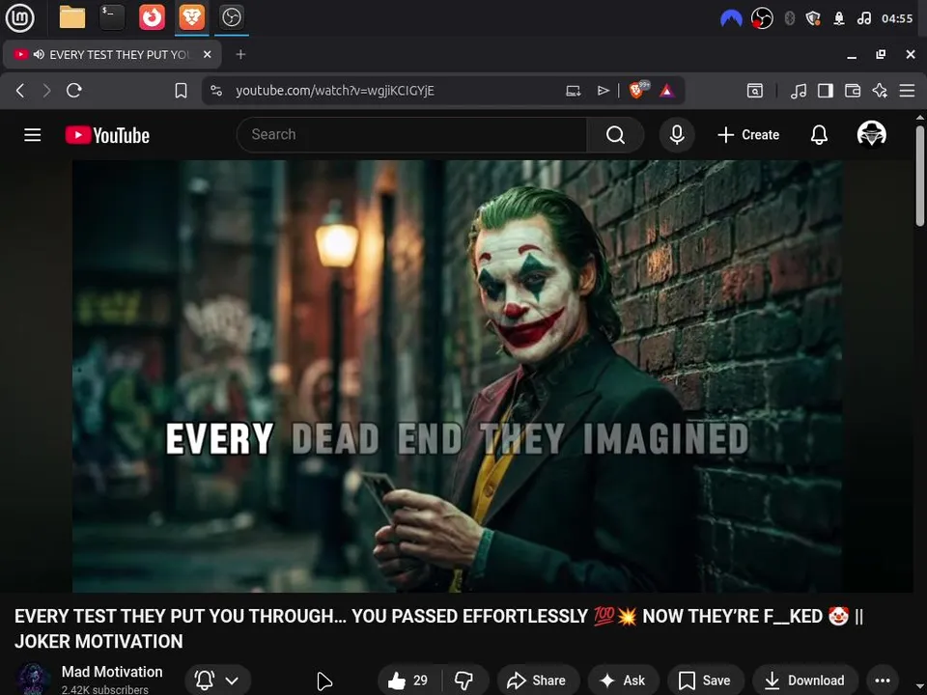927x695 pixels.
Task: Search with your voice microphone button
Action: [677, 135]
